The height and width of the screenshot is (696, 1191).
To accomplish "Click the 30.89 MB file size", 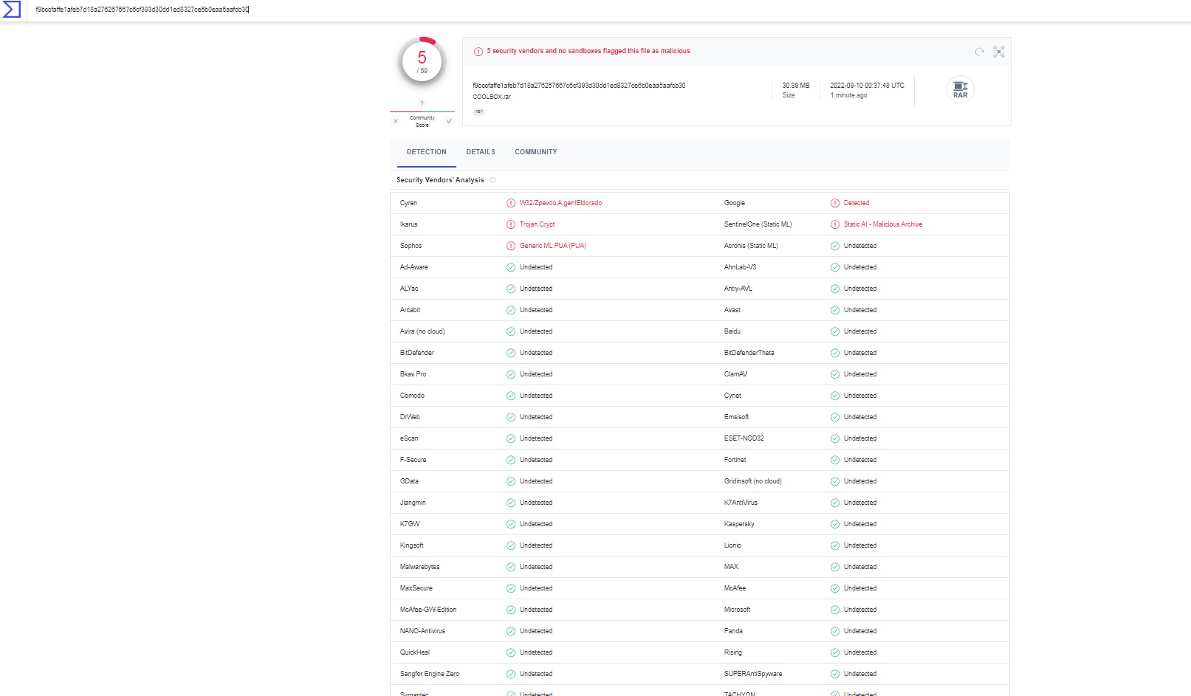I will coord(796,86).
